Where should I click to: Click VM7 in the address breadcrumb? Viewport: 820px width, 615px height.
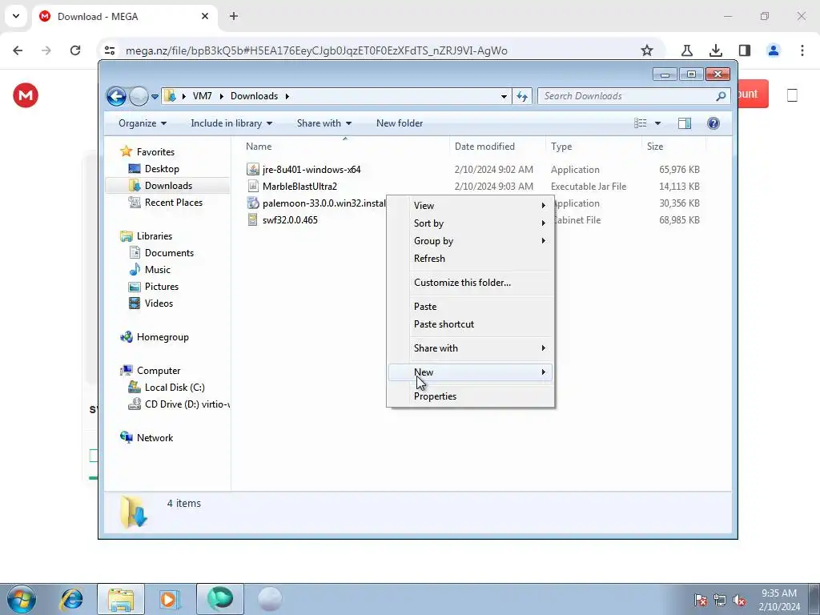tap(203, 96)
